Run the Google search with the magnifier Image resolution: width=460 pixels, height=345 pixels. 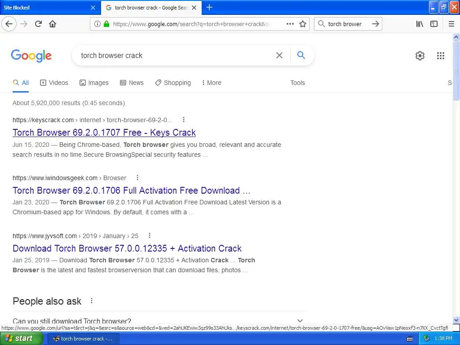(x=301, y=55)
